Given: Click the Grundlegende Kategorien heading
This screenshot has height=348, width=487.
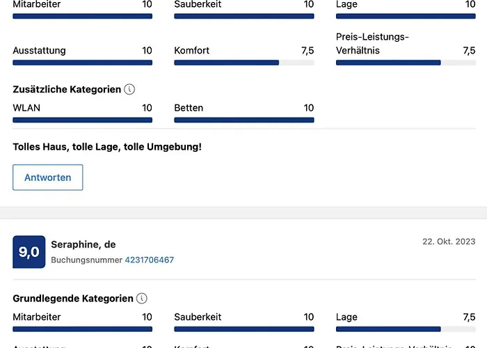Looking at the screenshot, I should click(x=73, y=299).
